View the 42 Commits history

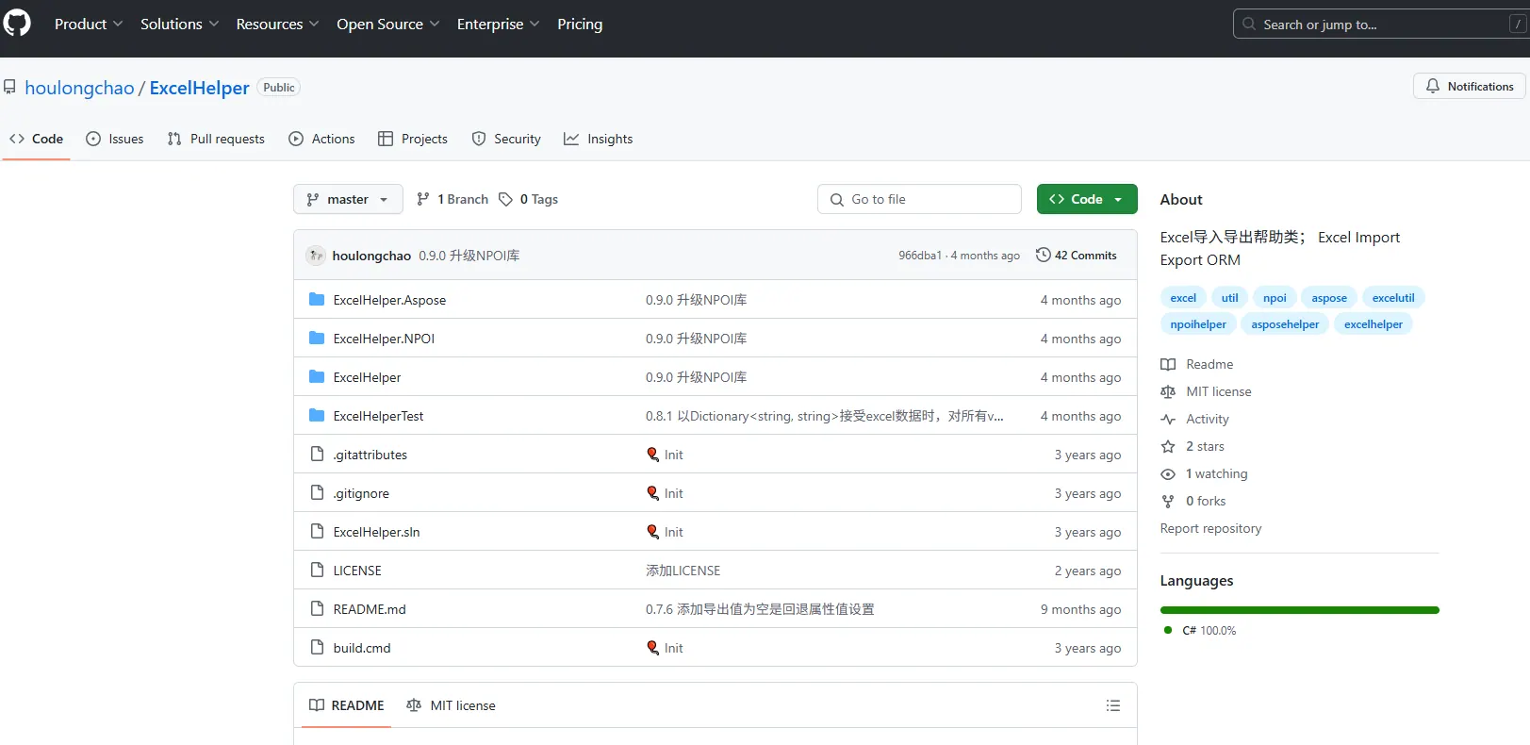pos(1076,256)
